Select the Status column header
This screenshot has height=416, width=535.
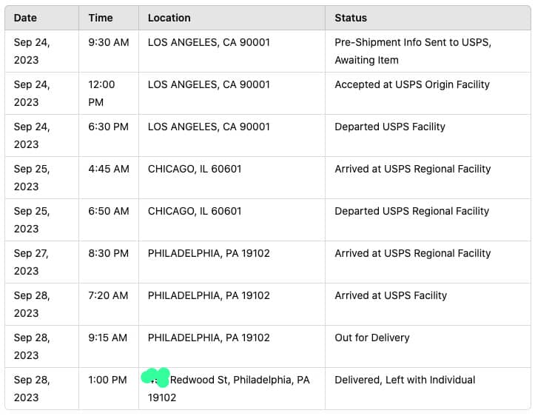[x=351, y=18]
